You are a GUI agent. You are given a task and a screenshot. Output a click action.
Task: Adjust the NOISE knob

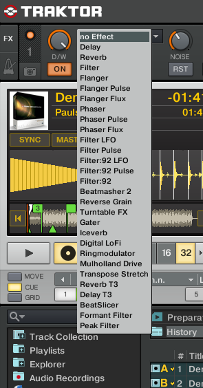tap(180, 41)
